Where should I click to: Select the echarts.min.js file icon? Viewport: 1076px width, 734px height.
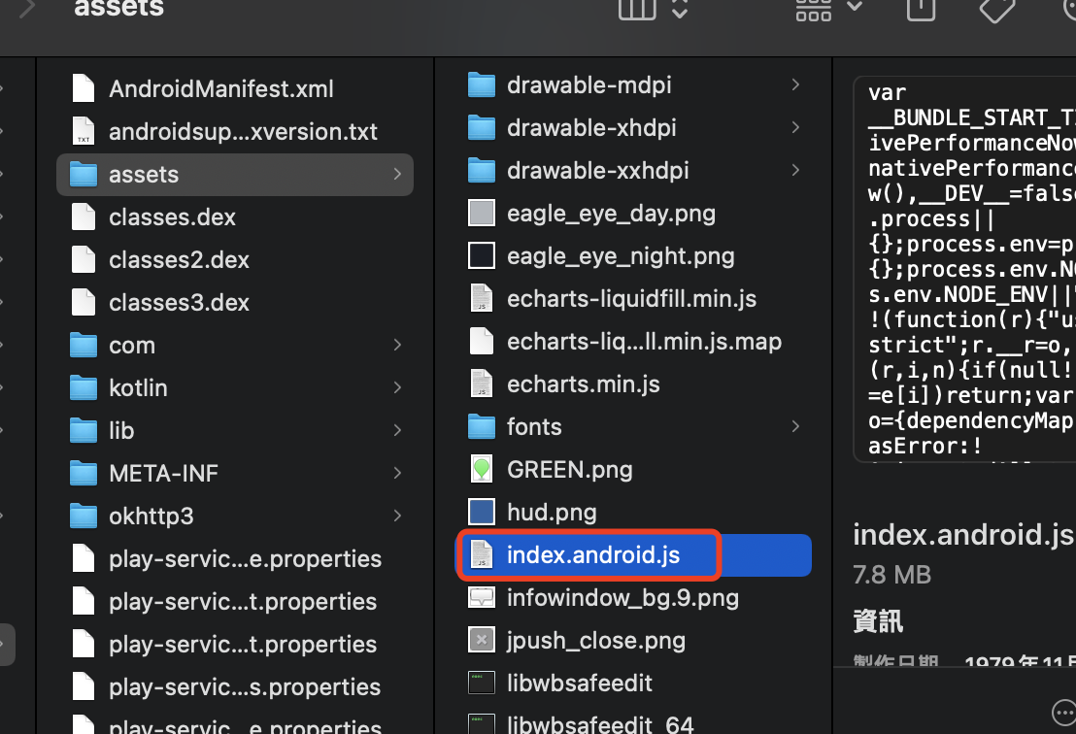[482, 384]
